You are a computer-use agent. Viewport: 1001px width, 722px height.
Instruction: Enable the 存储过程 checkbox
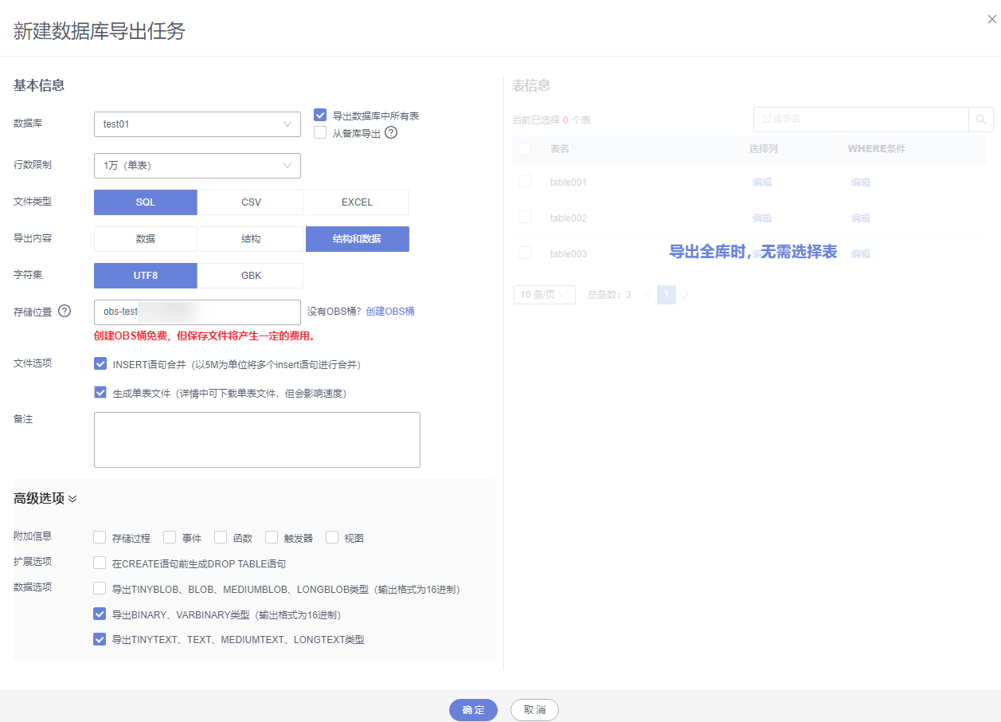(100, 538)
